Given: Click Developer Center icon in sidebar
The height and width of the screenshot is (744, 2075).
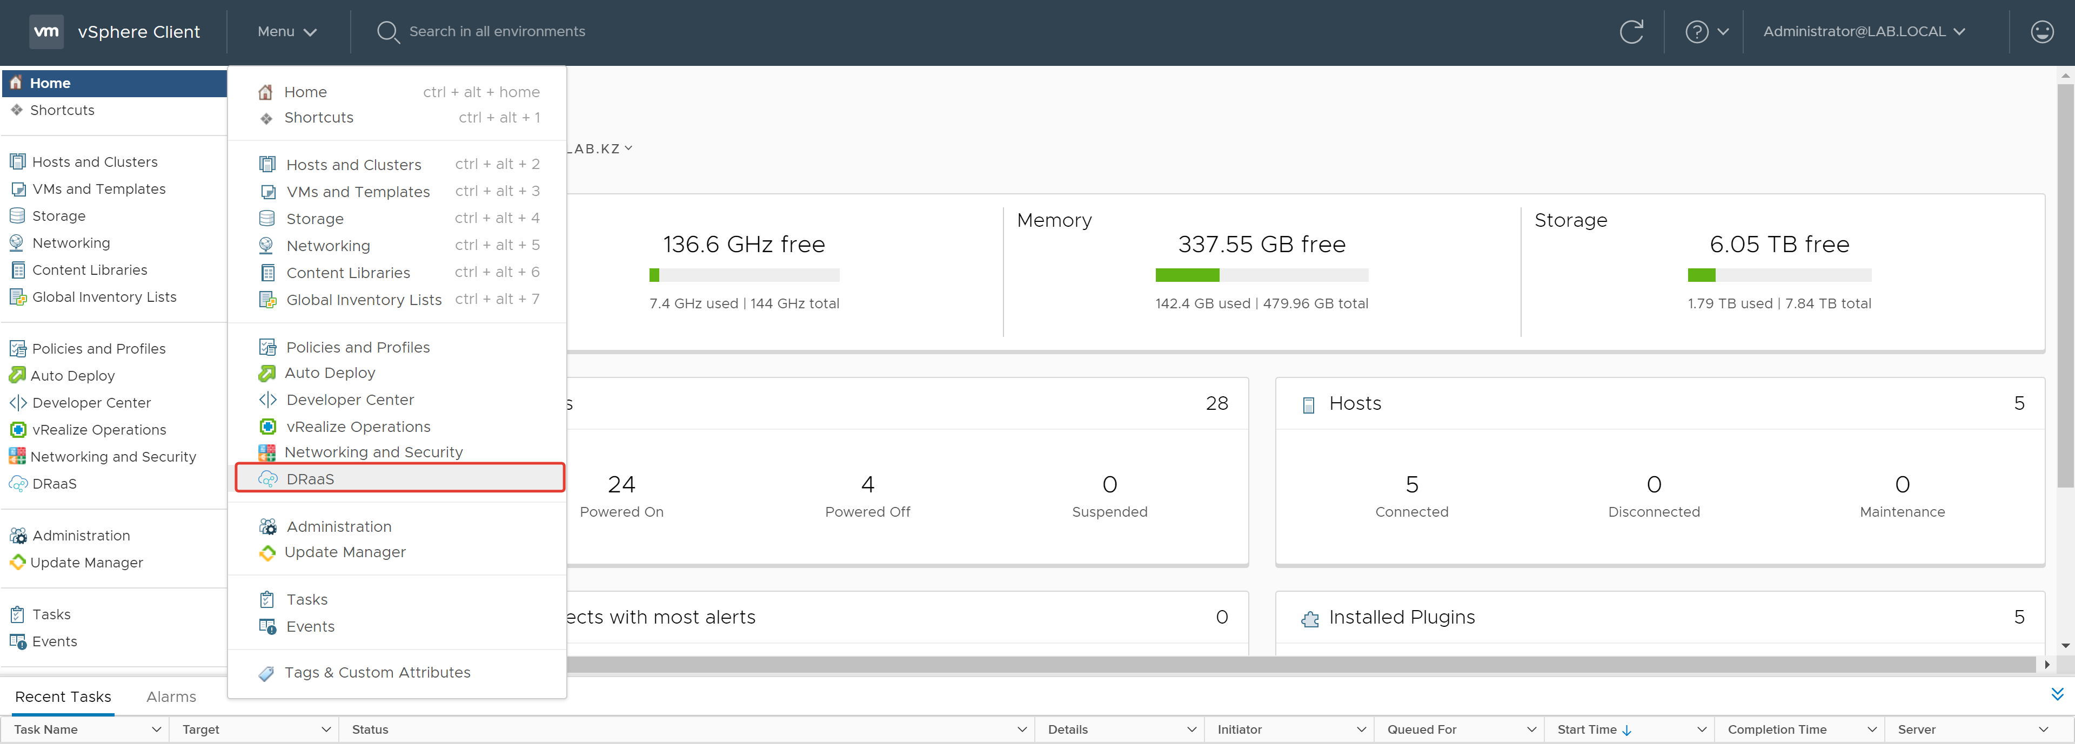Looking at the screenshot, I should point(18,403).
